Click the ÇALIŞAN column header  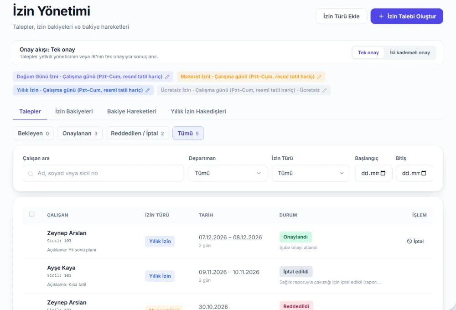tap(57, 215)
